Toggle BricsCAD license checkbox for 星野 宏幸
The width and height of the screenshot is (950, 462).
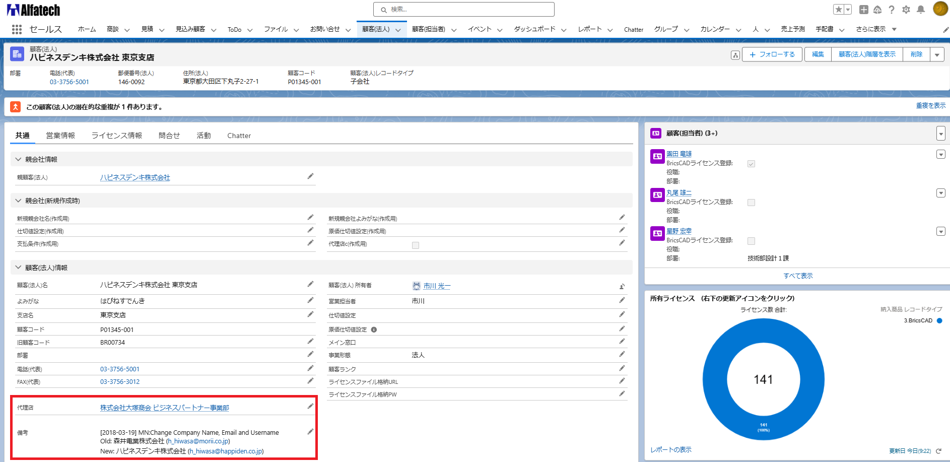[x=751, y=241]
